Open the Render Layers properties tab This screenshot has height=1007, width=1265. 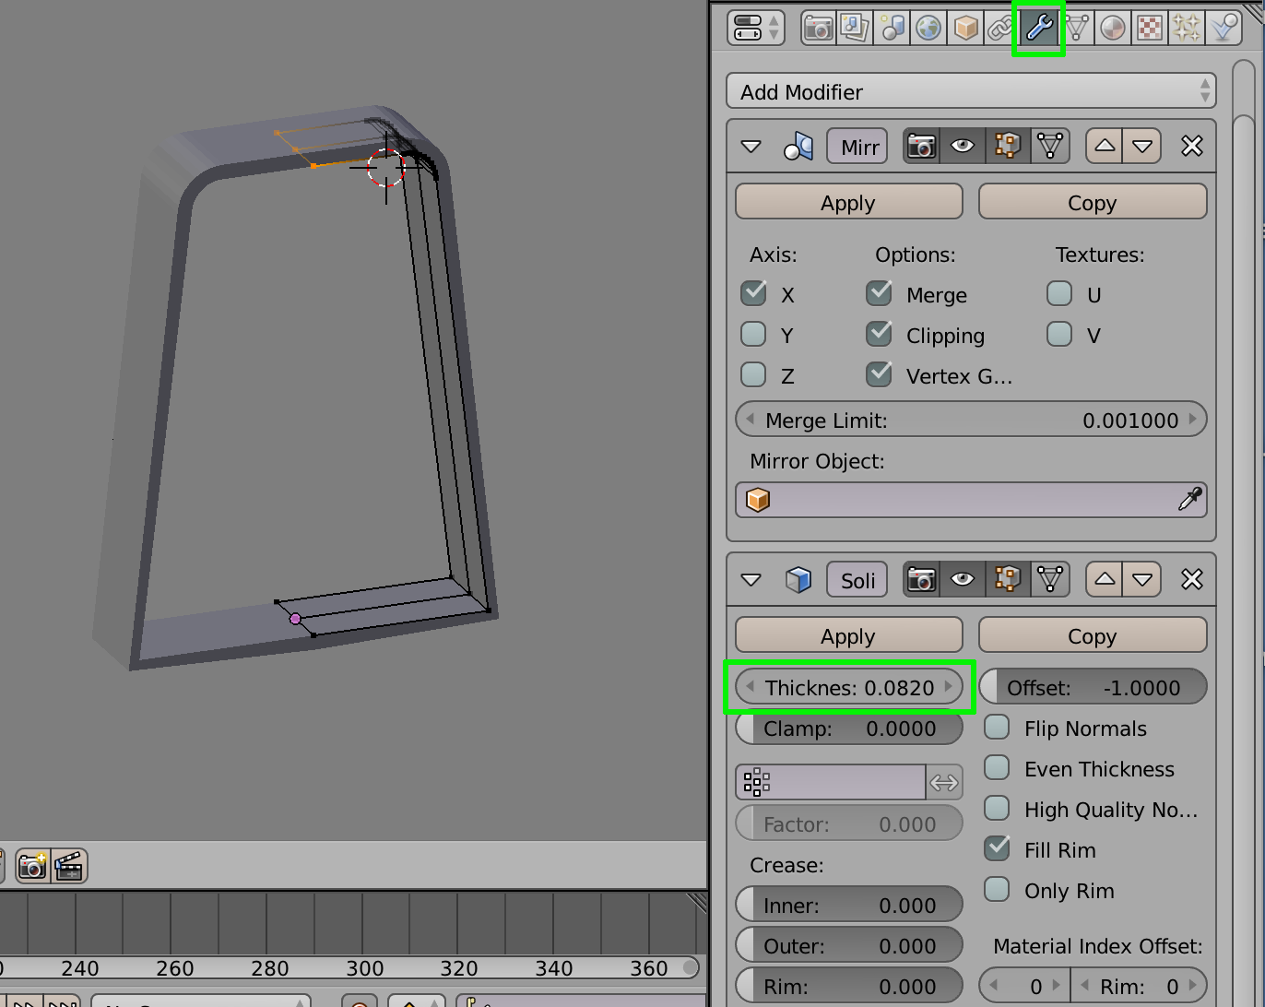[855, 28]
